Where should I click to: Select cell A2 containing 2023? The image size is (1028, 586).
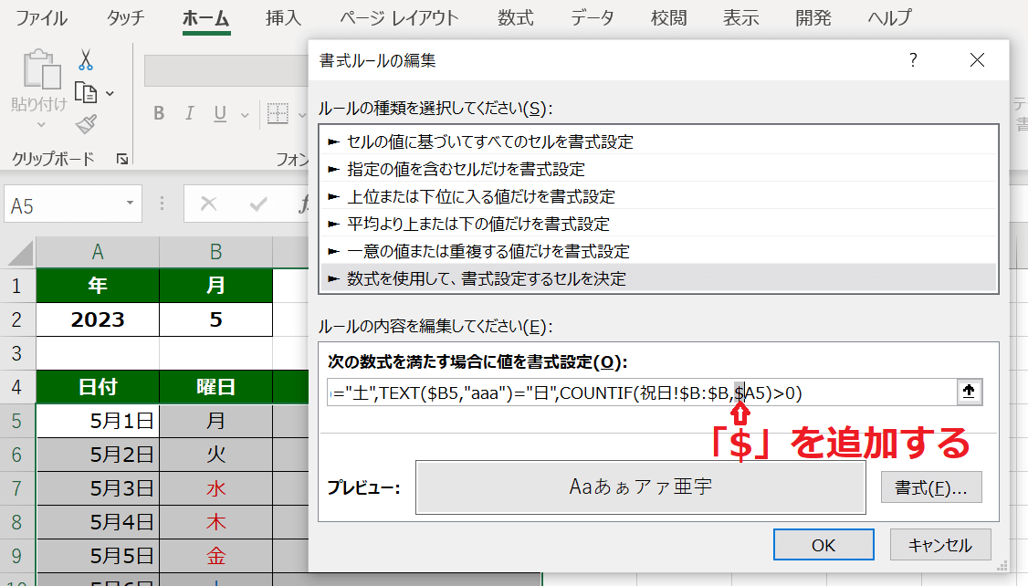tap(98, 319)
